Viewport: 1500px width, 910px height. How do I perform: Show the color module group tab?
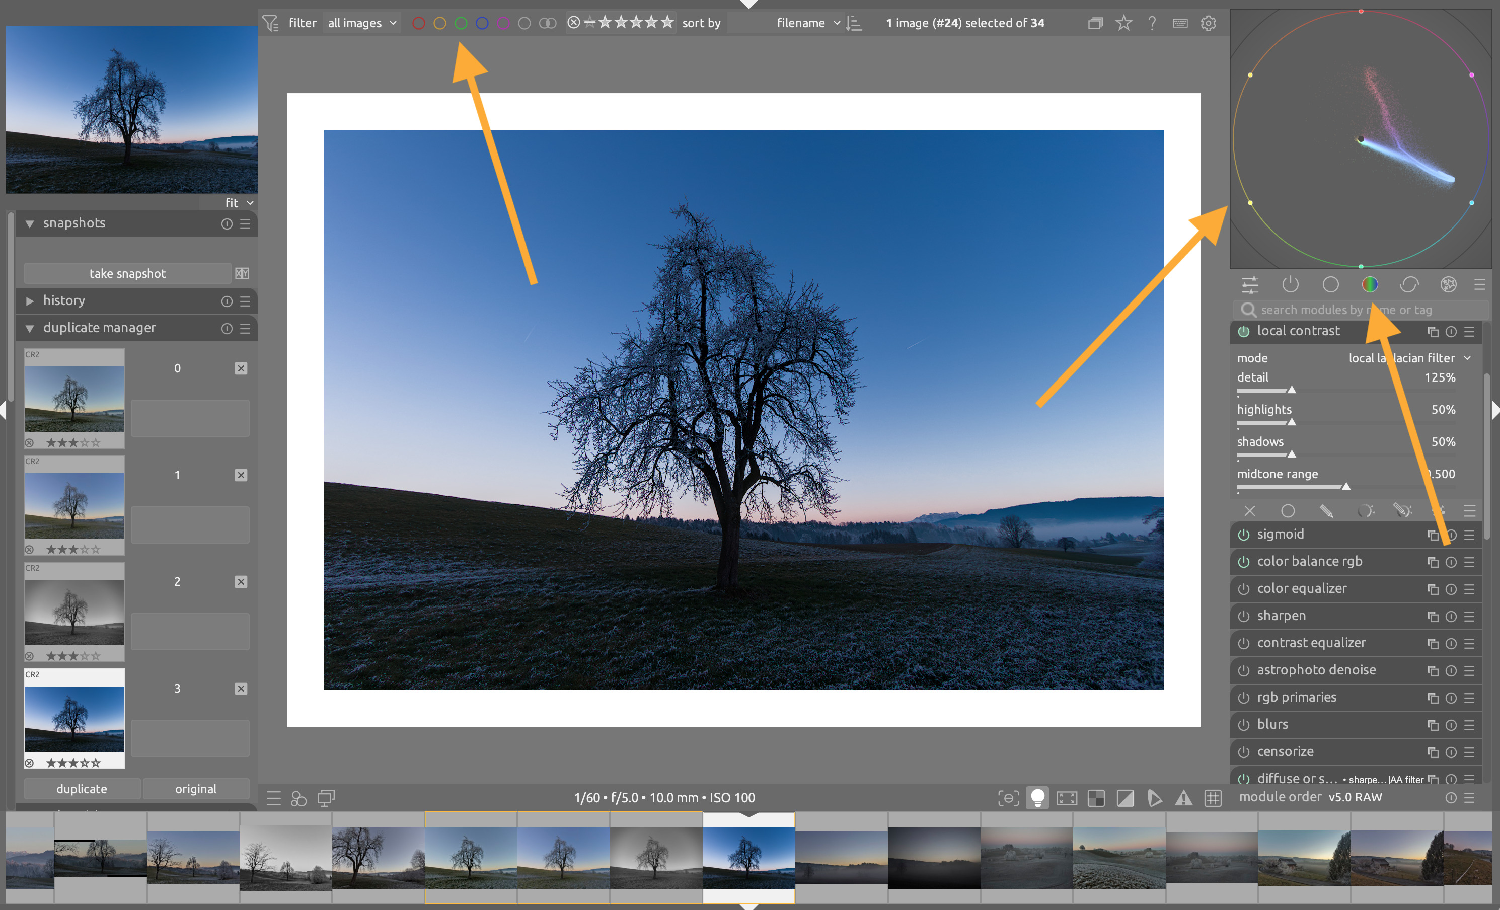(1370, 284)
